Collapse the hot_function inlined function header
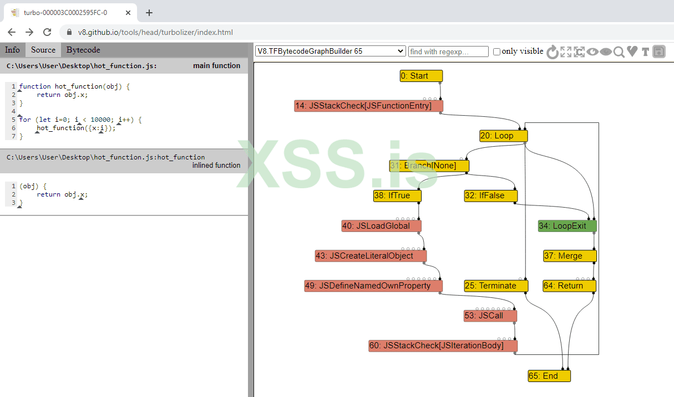Image resolution: width=674 pixels, height=397 pixels. coord(124,161)
